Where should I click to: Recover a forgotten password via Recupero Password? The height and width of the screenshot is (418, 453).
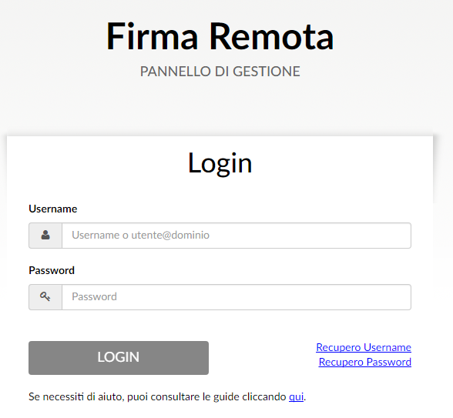(365, 362)
